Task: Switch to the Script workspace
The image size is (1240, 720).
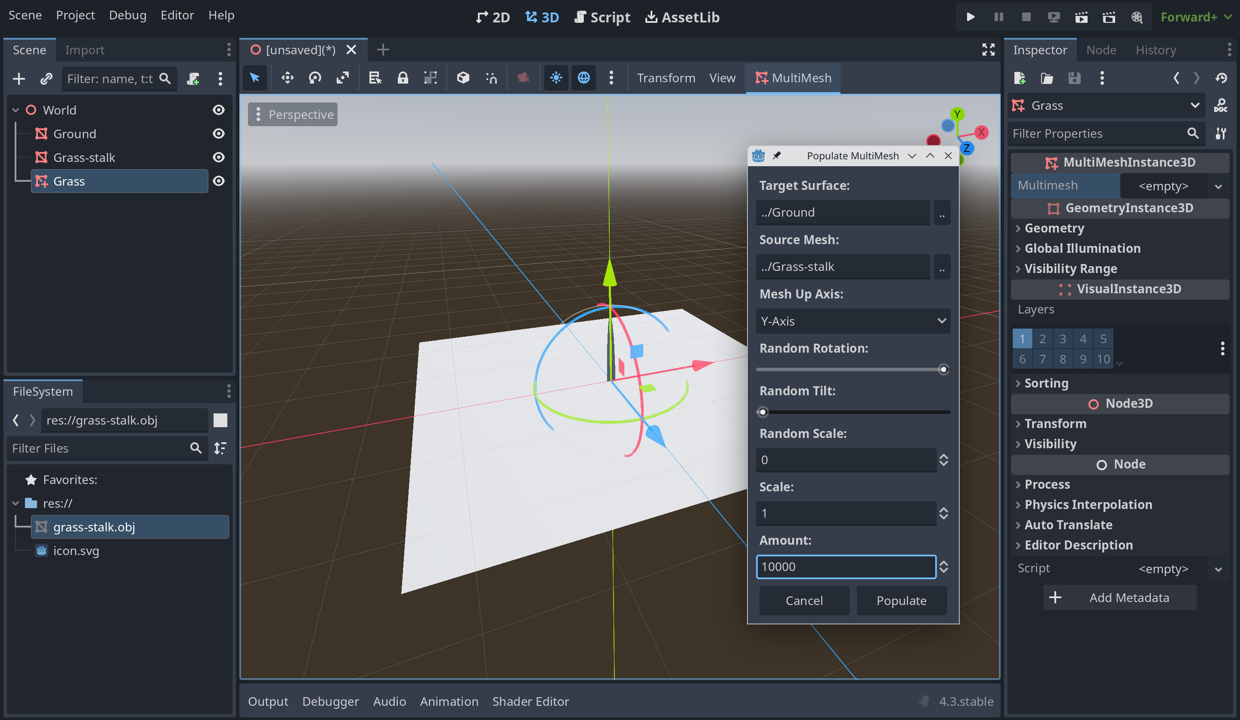Action: [602, 17]
